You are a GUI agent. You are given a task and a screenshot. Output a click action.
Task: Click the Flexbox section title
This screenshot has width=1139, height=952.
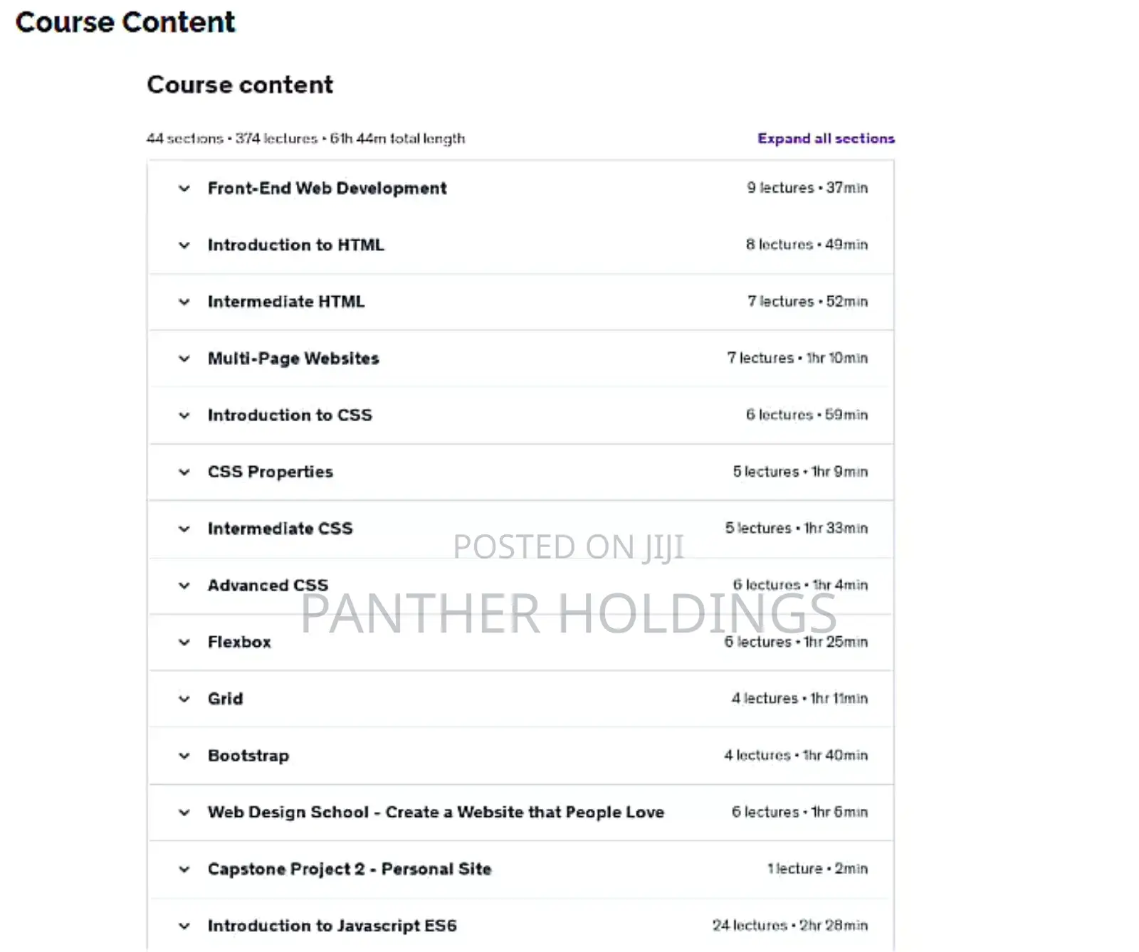[239, 642]
